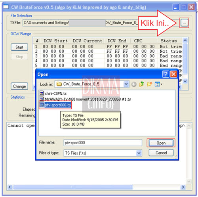Select DCW range row 3 Bad range
Image resolution: width=198 pixels, height=197 pixels.
coord(108,56)
